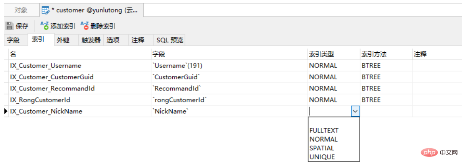Viewport: 462px width, 166px height.
Task: Pick SPATIAL from the index type list
Action: pyautogui.click(x=322, y=148)
